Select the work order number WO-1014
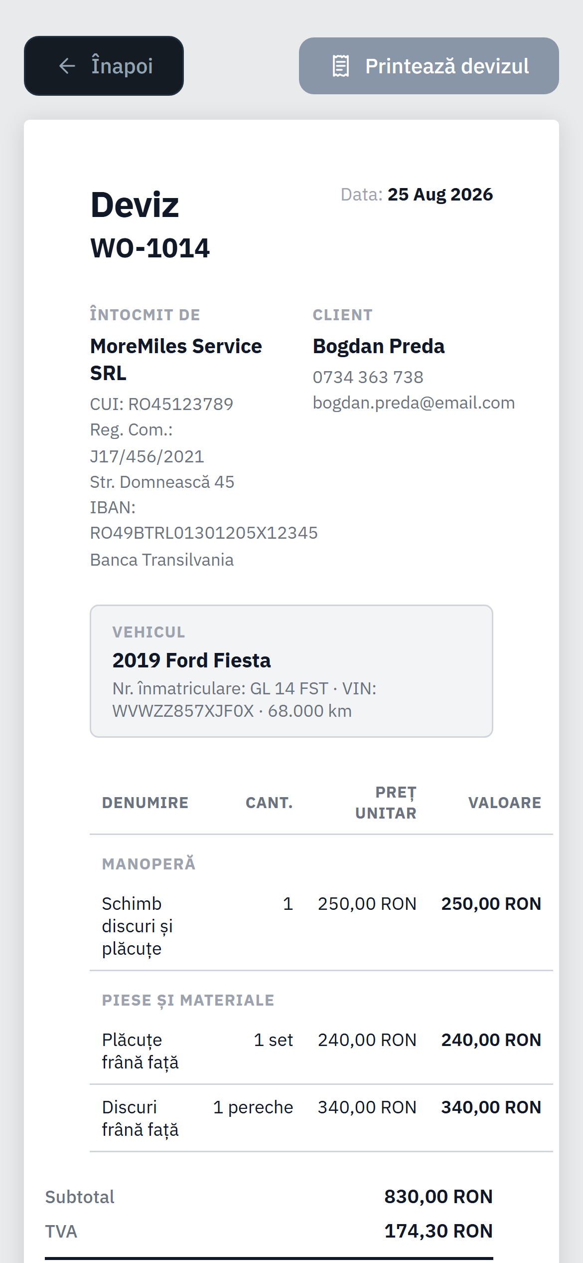The width and height of the screenshot is (583, 1263). (150, 248)
